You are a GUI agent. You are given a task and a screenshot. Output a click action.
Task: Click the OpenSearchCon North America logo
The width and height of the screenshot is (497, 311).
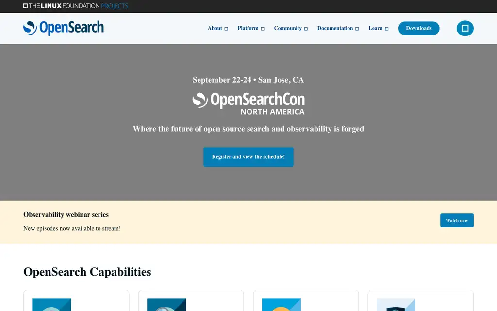click(248, 104)
